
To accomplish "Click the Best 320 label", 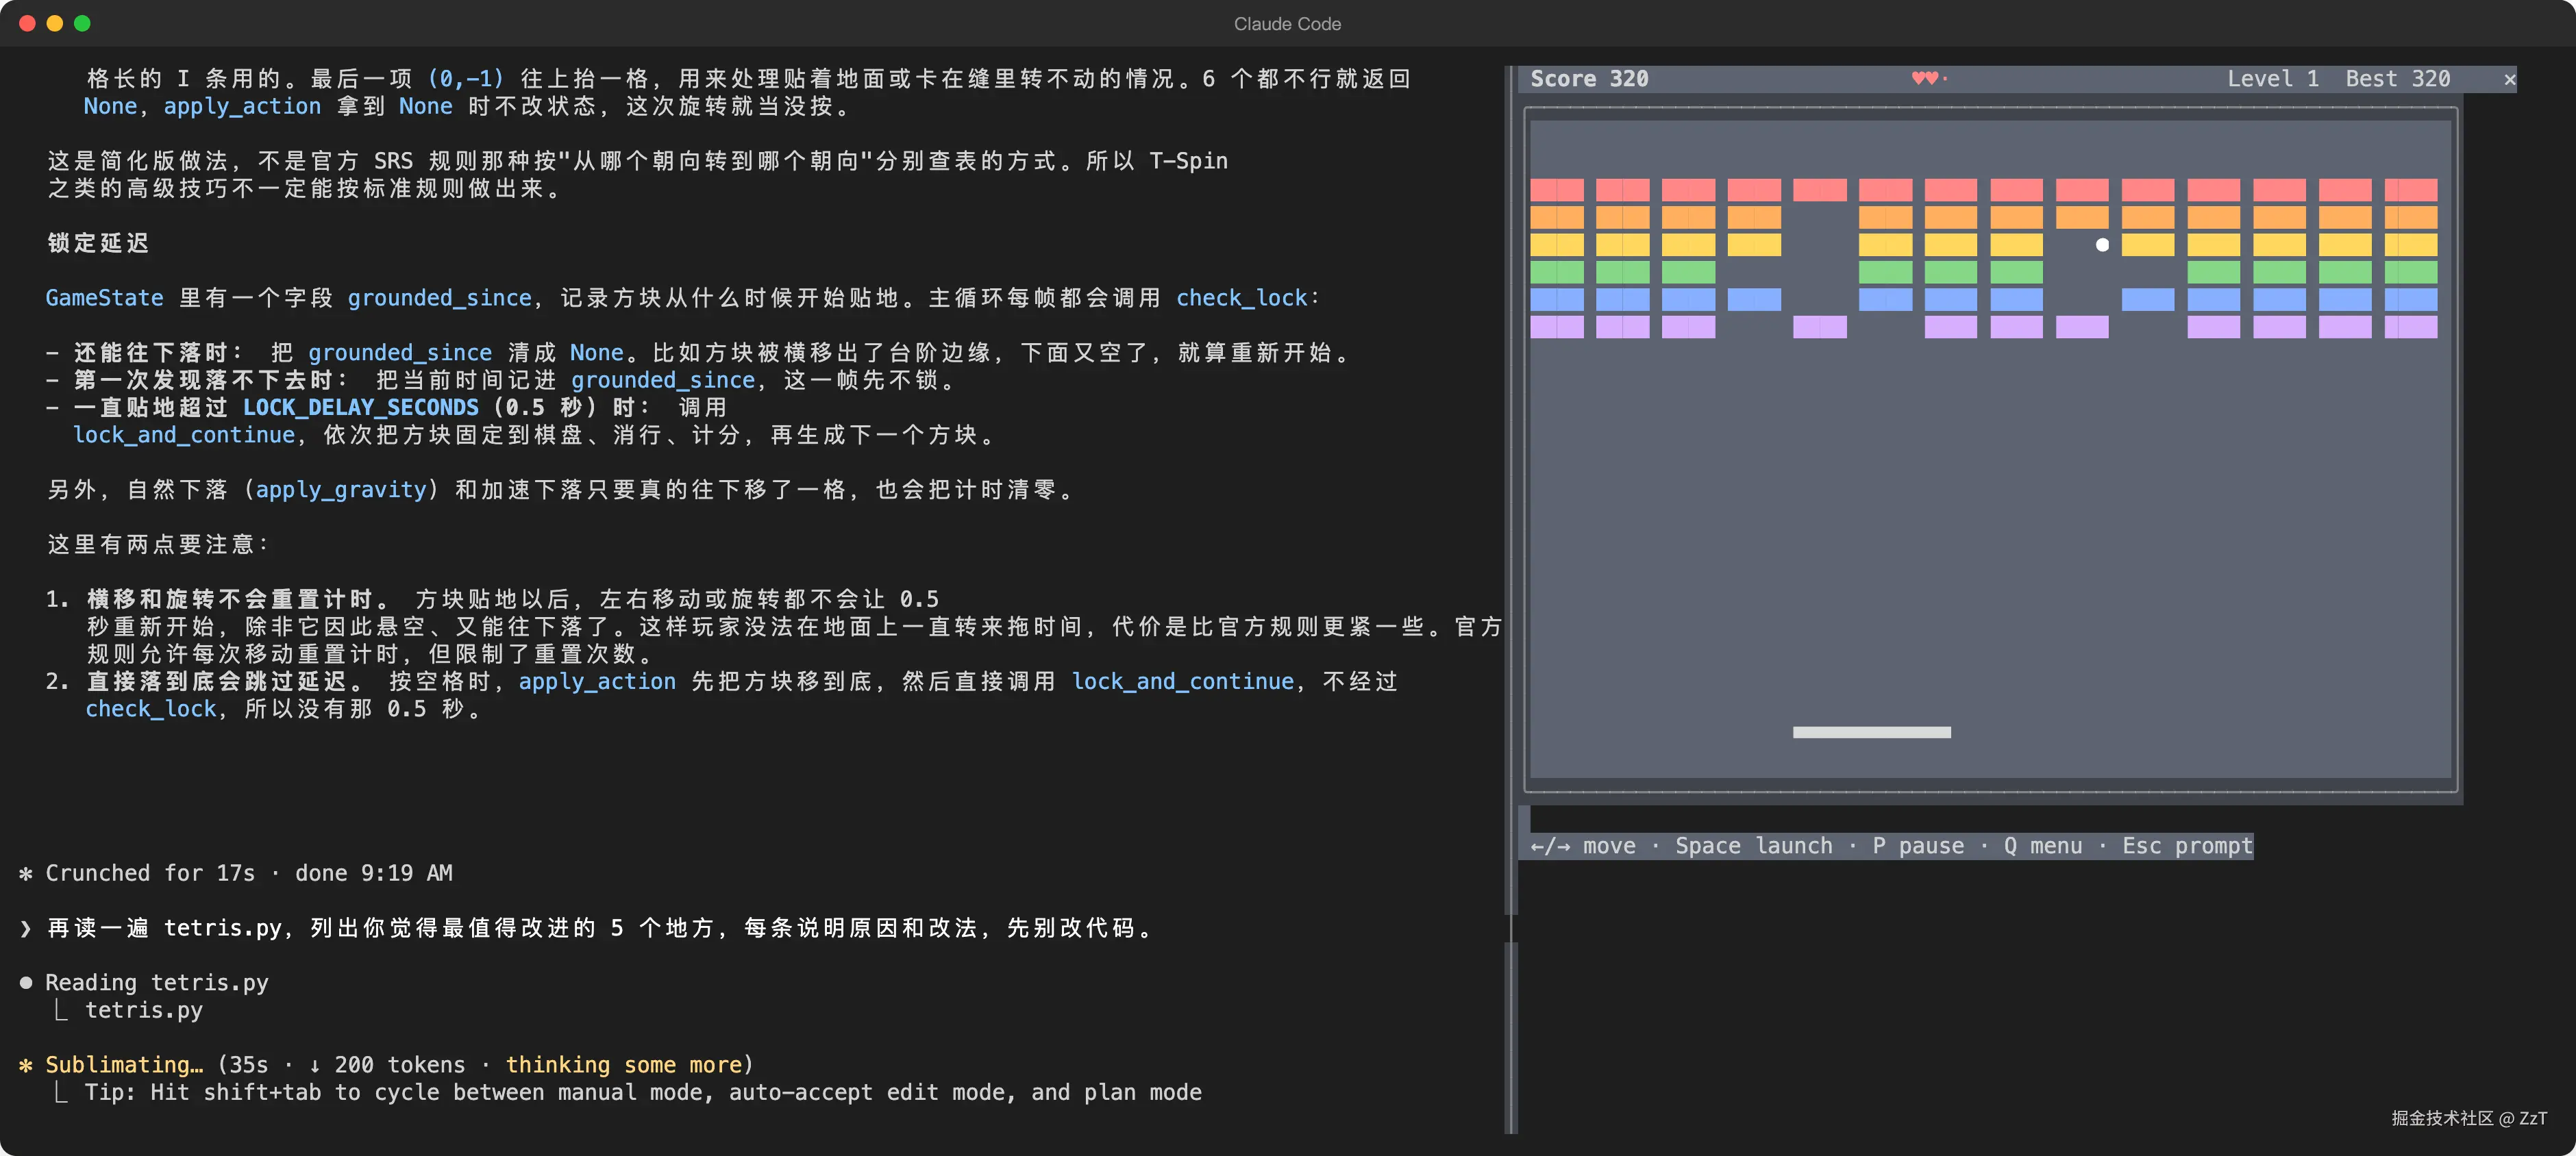I will pos(2398,79).
